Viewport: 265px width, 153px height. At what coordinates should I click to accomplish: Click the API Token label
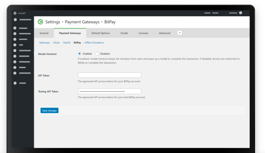pos(44,76)
